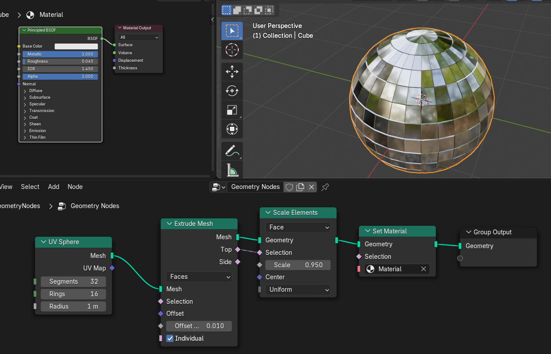Duplicate the Geometry Nodes node group
551x354 pixels.
[x=300, y=187]
